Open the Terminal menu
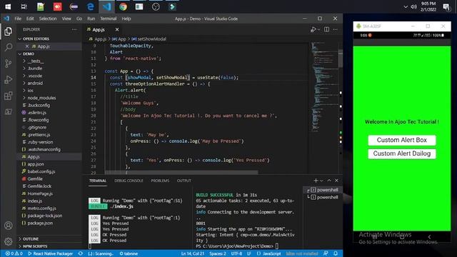The image size is (457, 257). [108, 19]
